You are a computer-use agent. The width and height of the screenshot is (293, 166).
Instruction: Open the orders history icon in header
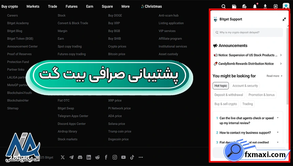pyautogui.click(x=244, y=6)
